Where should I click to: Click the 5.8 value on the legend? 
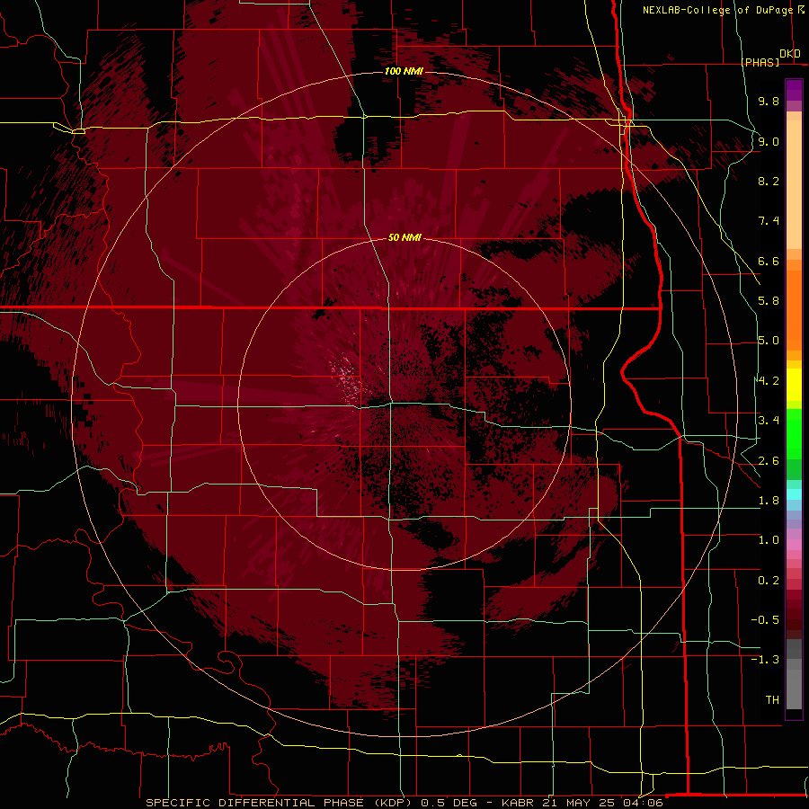tap(769, 301)
